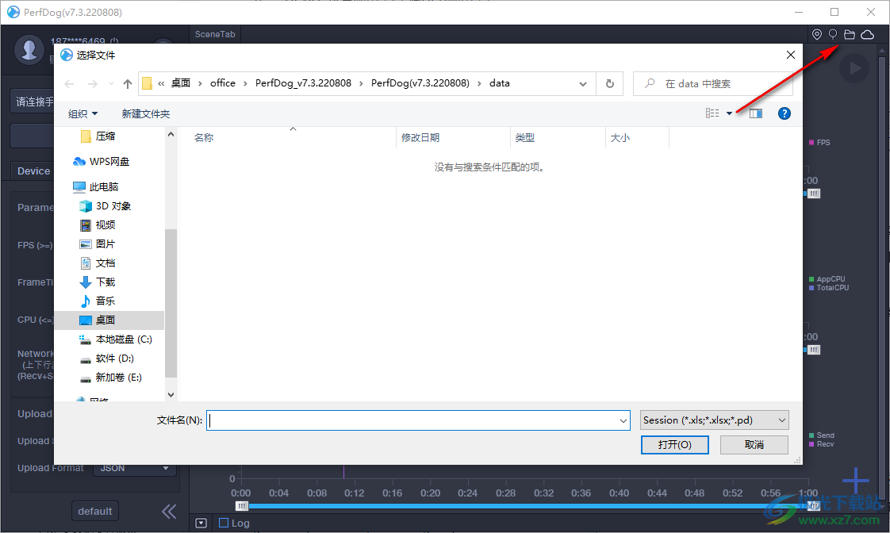
Task: Go back in the file dialog
Action: click(69, 84)
